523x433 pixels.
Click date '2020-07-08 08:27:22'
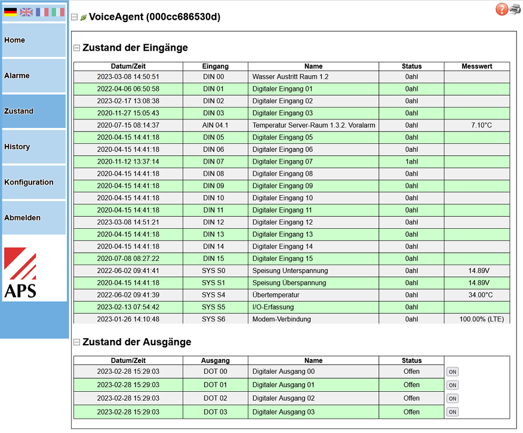click(128, 259)
